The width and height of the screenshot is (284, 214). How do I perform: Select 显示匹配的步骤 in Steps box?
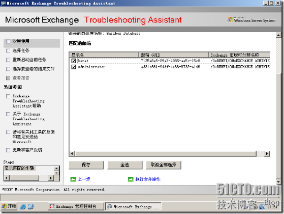19,168
